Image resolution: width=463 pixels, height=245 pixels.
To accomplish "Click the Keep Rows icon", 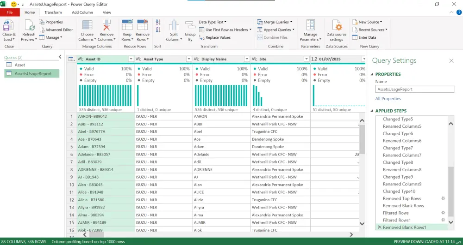I will click(x=127, y=25).
